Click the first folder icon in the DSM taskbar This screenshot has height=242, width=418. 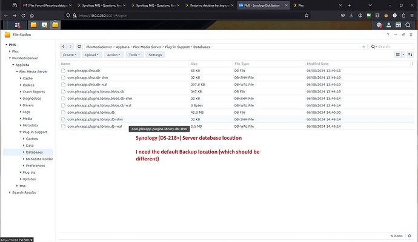tap(33, 25)
